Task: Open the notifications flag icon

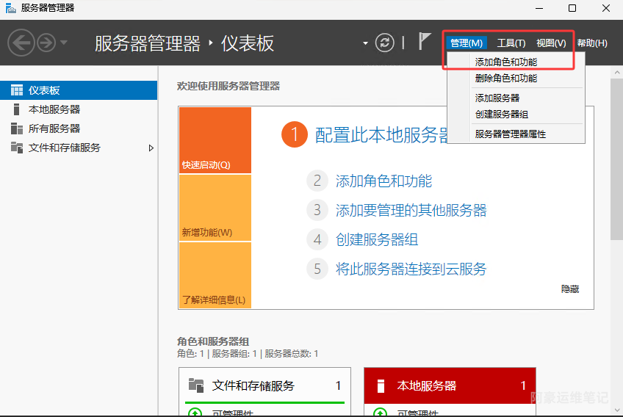Action: click(424, 41)
